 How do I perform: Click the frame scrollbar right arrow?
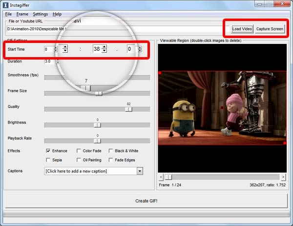[x=283, y=177]
